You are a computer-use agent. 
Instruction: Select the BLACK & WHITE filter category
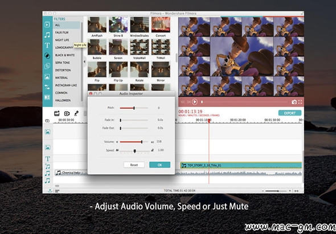[x=65, y=55]
